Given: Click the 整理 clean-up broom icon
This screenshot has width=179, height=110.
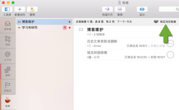Looking at the screenshot, I should [32, 9].
